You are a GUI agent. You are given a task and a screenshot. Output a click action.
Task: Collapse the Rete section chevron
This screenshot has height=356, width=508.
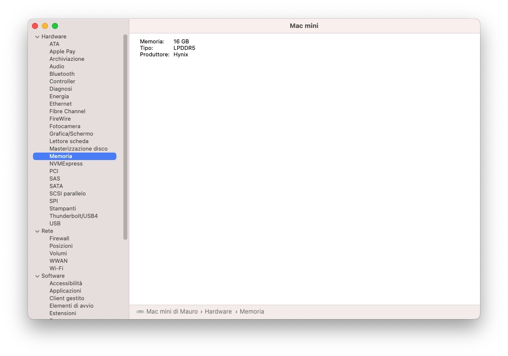(37, 231)
